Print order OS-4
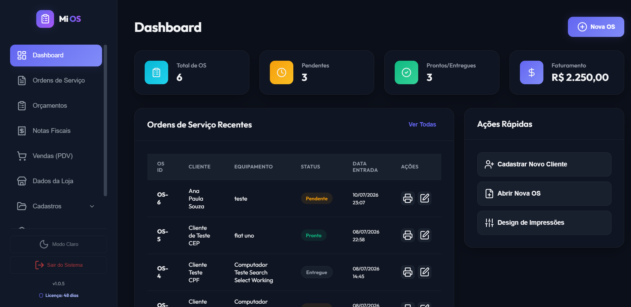The image size is (631, 307). click(408, 272)
